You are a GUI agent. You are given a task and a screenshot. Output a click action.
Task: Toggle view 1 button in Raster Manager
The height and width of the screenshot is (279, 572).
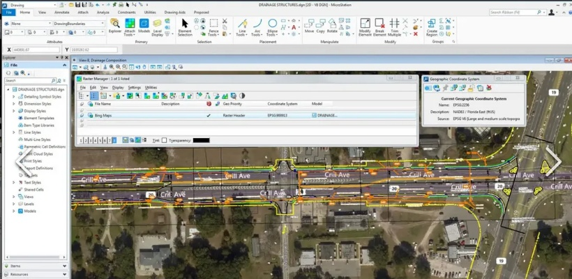82,140
